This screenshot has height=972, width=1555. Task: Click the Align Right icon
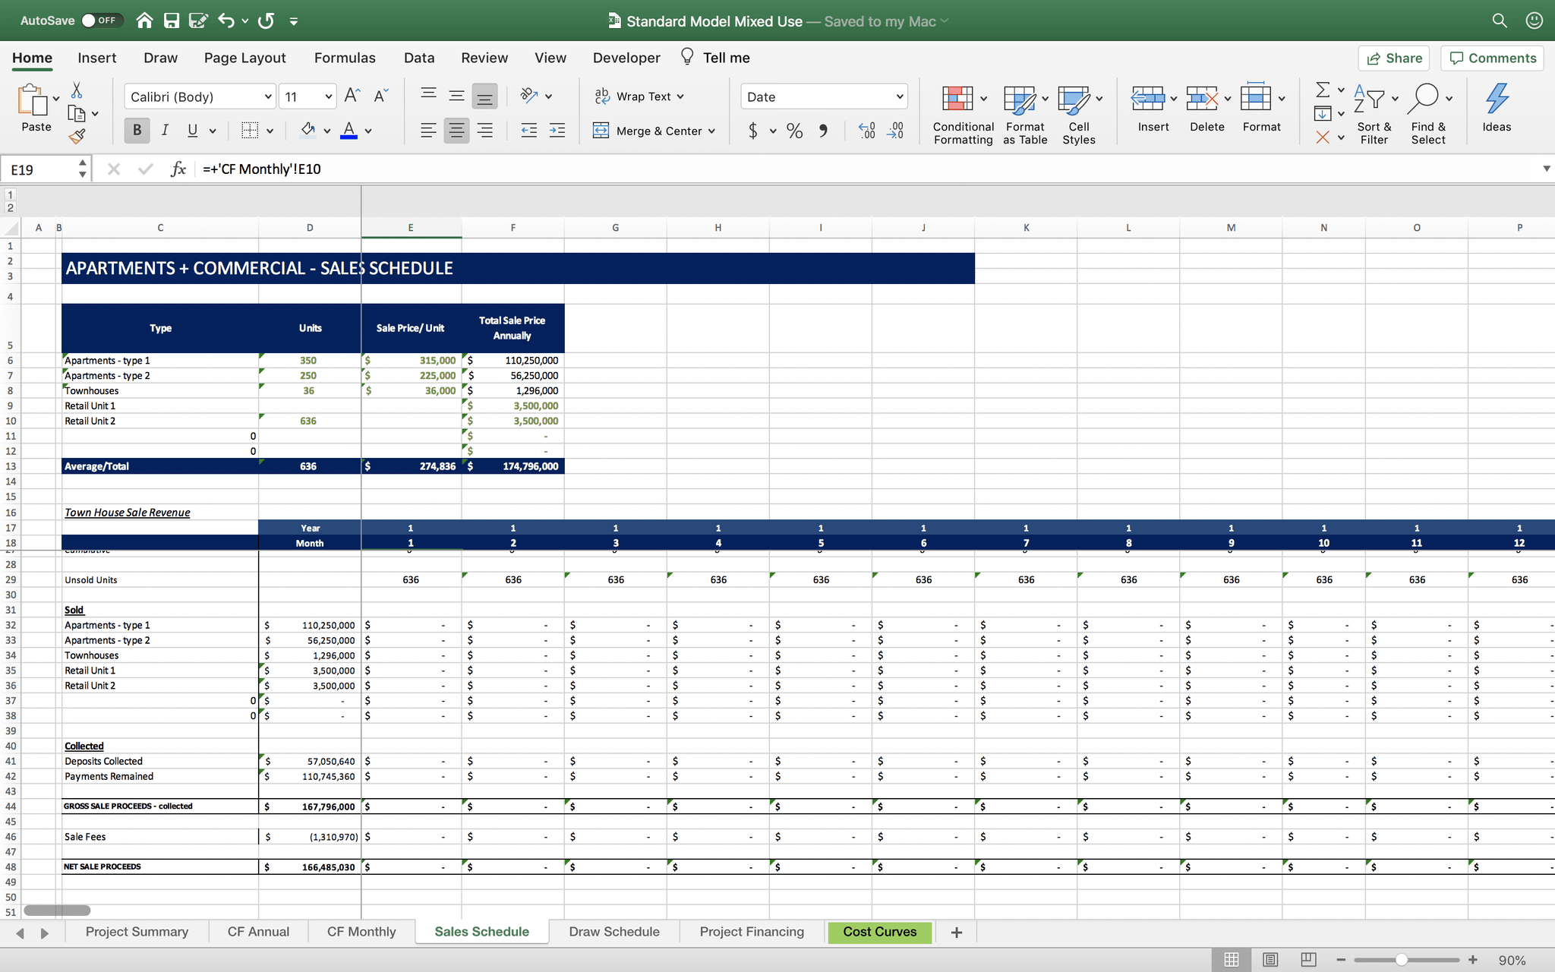[484, 131]
